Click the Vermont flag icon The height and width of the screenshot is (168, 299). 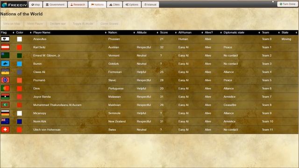coord(5,56)
